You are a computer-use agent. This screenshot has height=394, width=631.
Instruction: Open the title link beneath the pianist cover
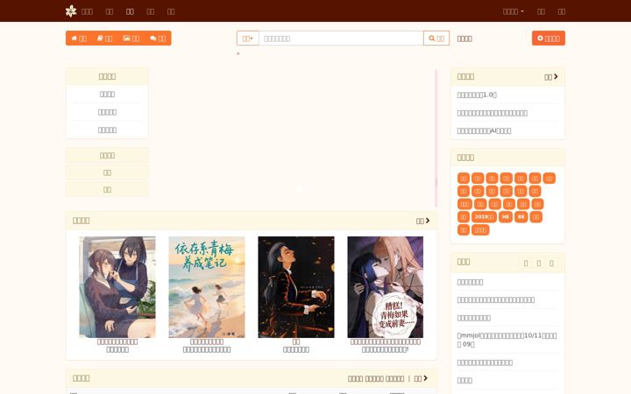[296, 341]
